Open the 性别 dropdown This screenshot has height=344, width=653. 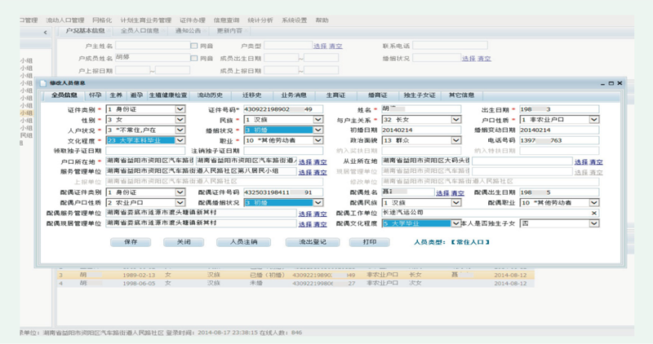click(x=180, y=120)
